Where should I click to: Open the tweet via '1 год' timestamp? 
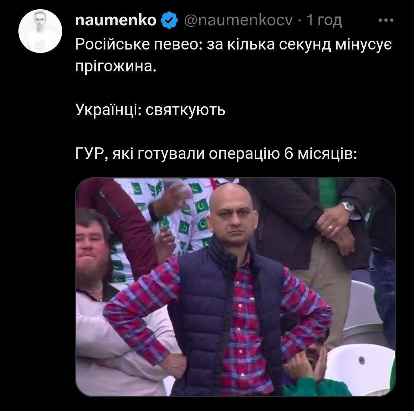(x=324, y=20)
